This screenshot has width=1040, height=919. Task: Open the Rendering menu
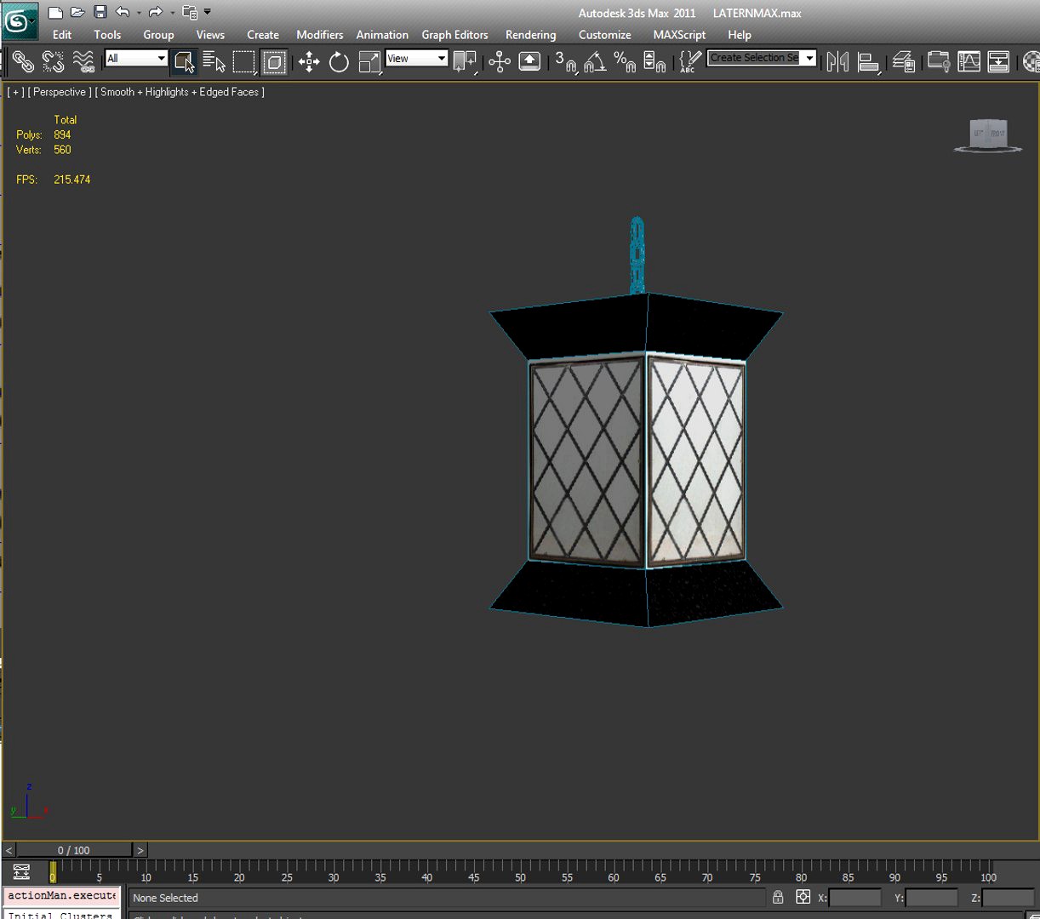(530, 35)
